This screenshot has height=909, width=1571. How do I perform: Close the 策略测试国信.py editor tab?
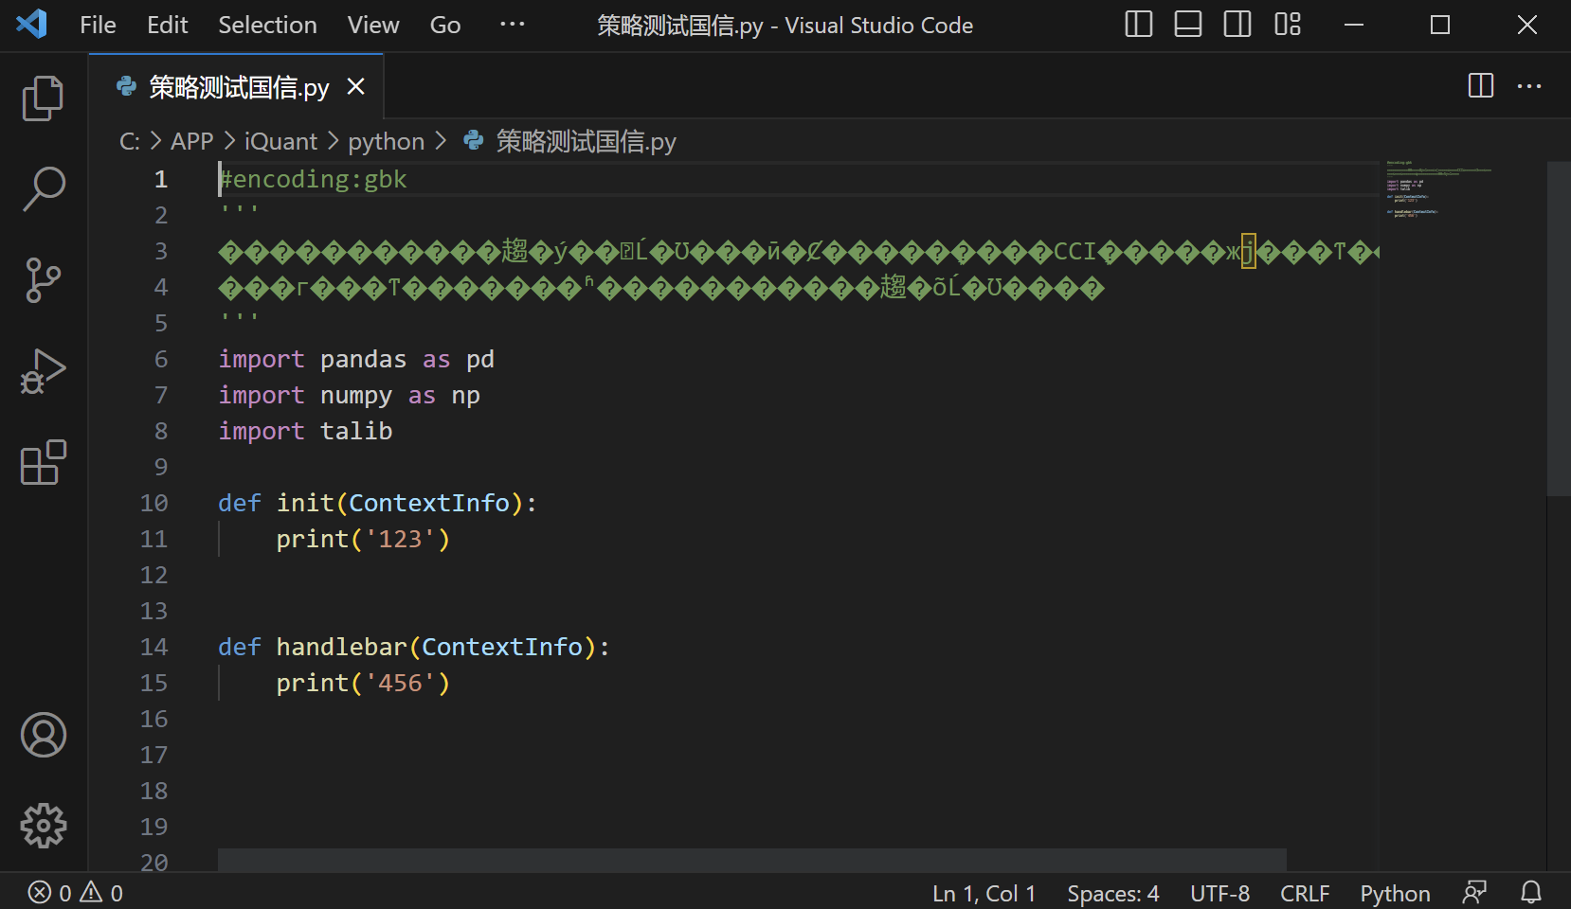pos(356,87)
